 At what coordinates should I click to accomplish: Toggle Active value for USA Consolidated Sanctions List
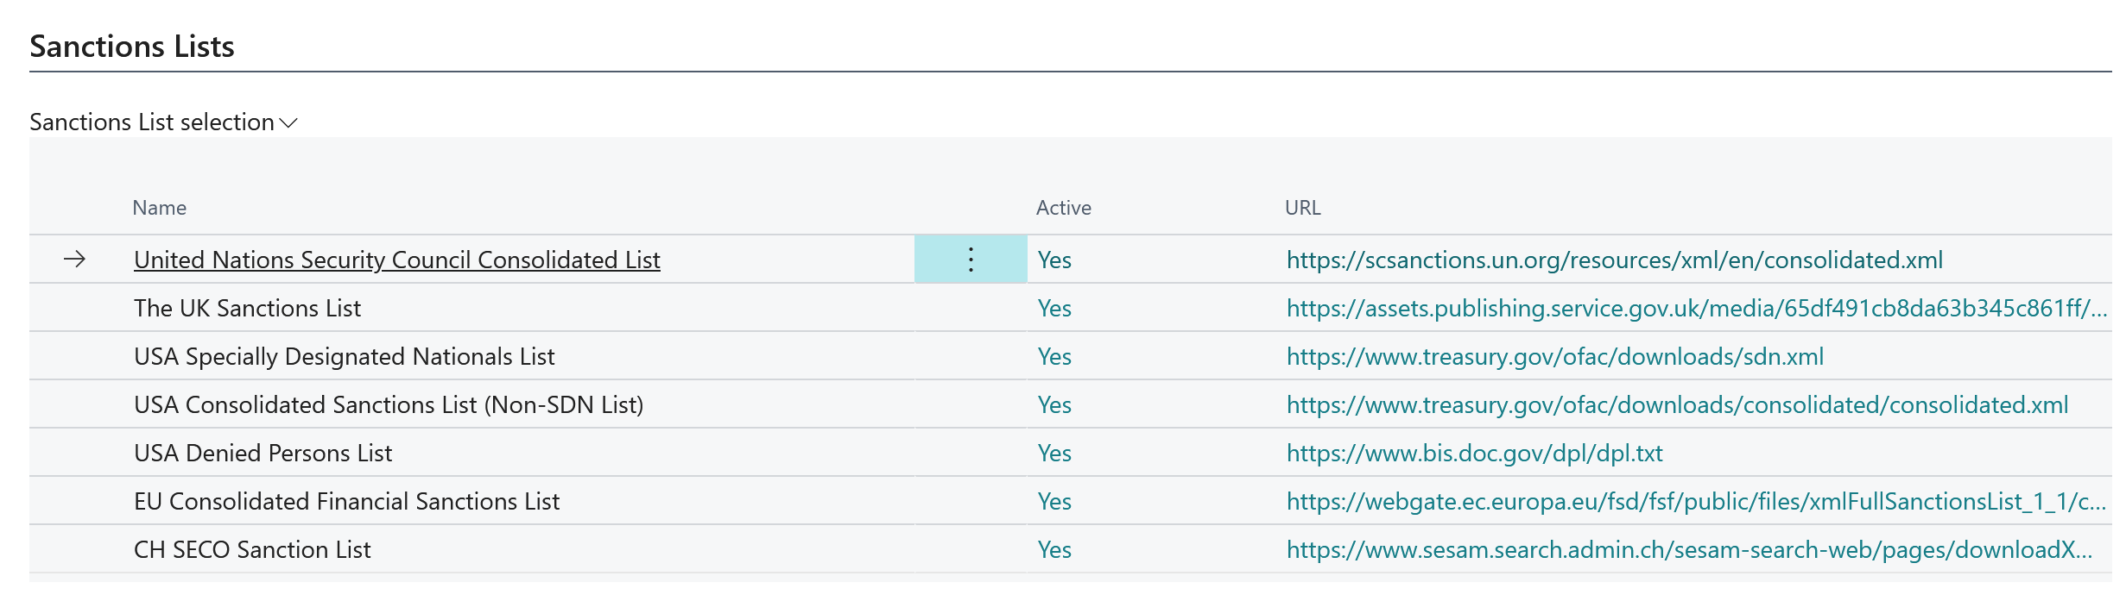[1054, 404]
